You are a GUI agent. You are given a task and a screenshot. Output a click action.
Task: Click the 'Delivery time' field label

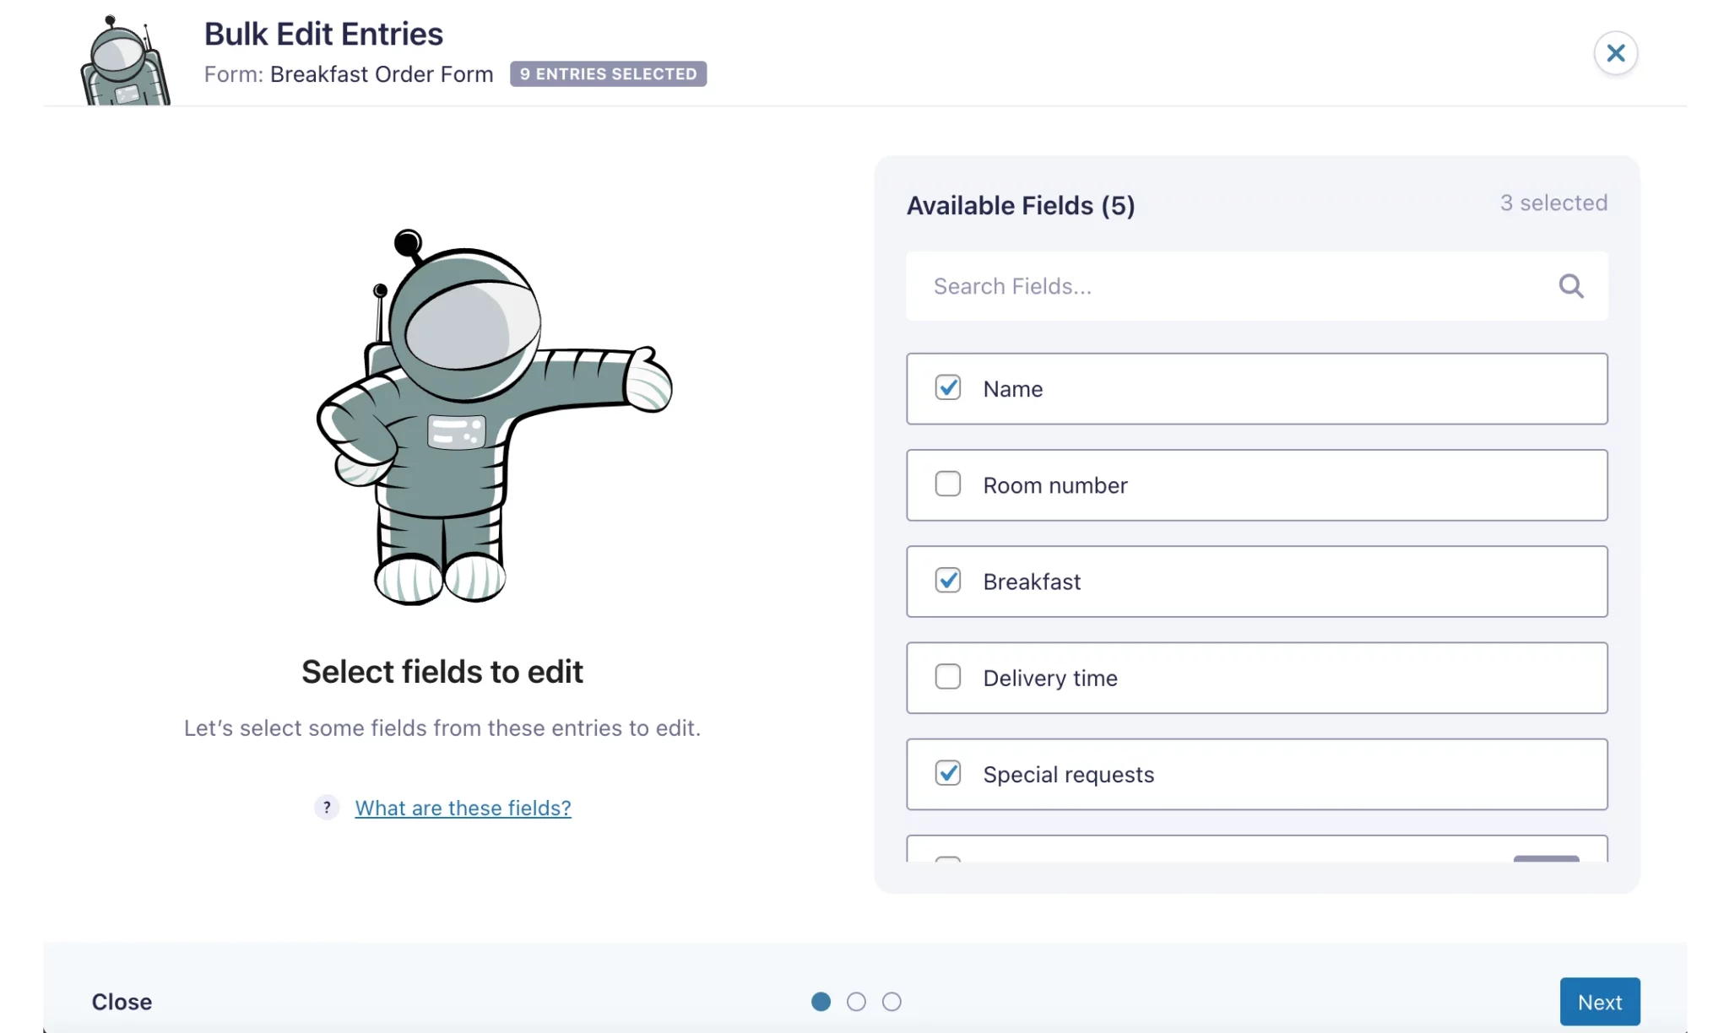(x=1050, y=678)
